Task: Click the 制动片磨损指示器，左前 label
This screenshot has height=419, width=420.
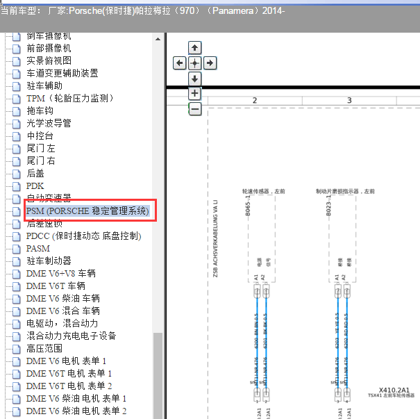Action: tap(346, 191)
